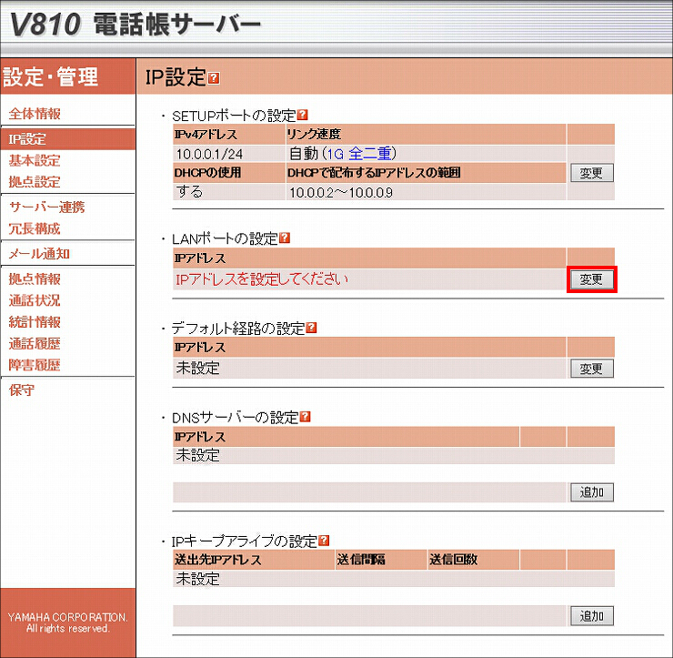Select IP設定 in the sidebar
The width and height of the screenshot is (673, 658).
pos(27,139)
